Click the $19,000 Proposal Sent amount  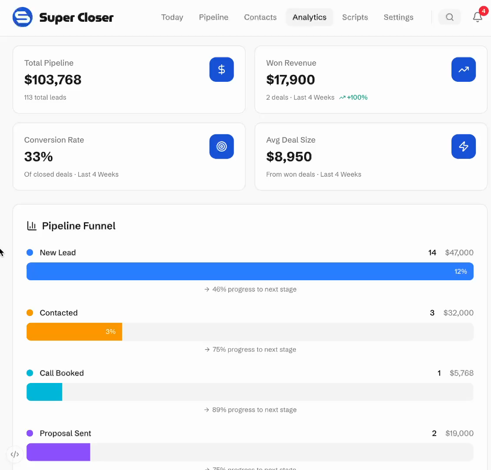(x=459, y=433)
